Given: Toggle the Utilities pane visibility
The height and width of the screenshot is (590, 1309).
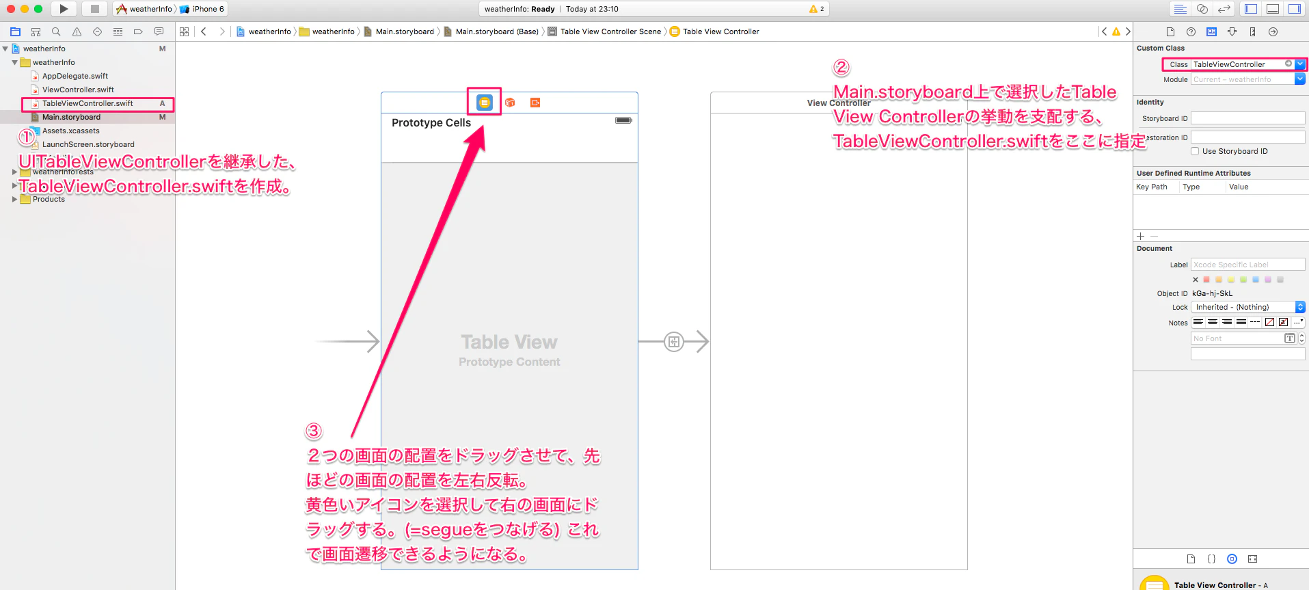Looking at the screenshot, I should pos(1295,9).
